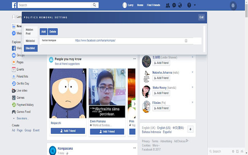The image size is (248, 155).
Task: Add Natasha Johanna as friend
Action: coord(161,78)
